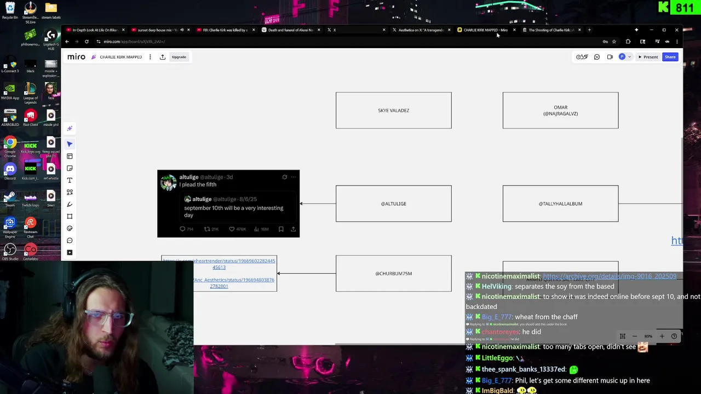Select the frame tool
Viewport: 701px width, 394px height.
coord(70,217)
